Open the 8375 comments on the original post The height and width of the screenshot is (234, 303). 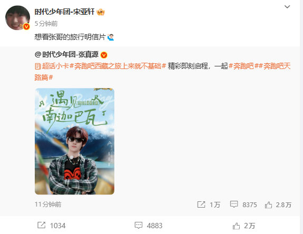[x=243, y=204]
